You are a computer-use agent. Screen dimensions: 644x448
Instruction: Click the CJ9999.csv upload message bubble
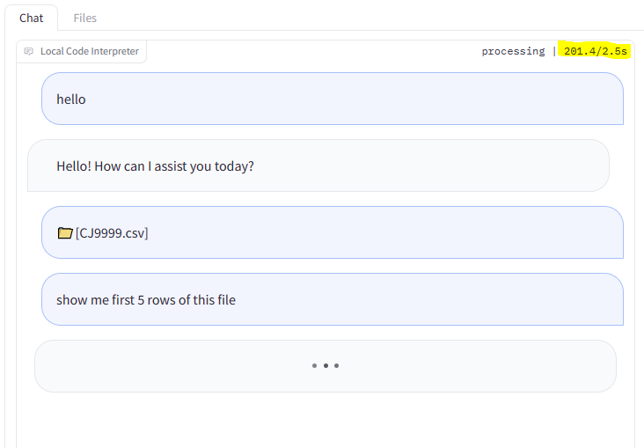click(x=333, y=232)
